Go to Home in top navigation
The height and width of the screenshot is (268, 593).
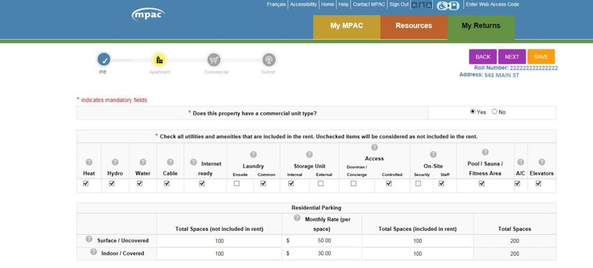(327, 5)
